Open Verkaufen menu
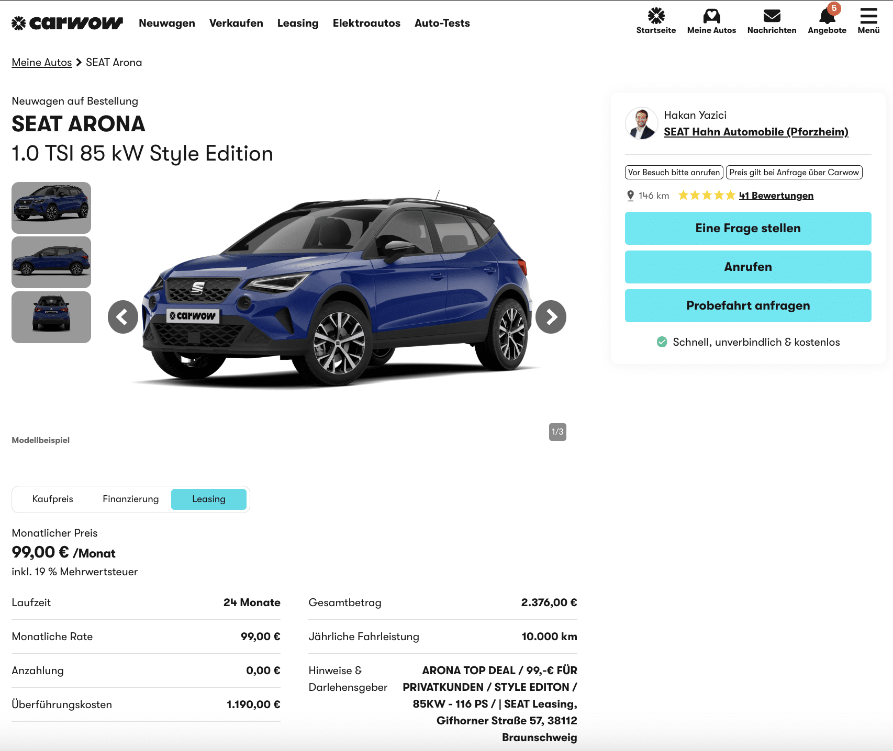Screen dimensions: 893x751 [x=236, y=23]
